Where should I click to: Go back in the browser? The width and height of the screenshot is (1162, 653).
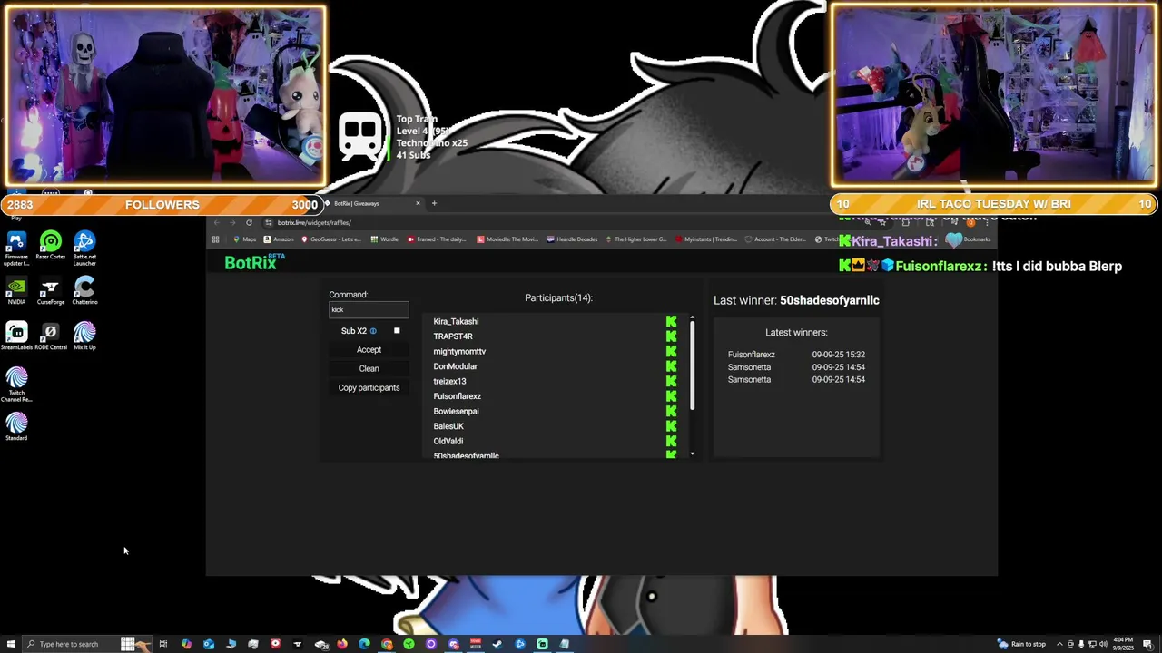click(x=216, y=222)
